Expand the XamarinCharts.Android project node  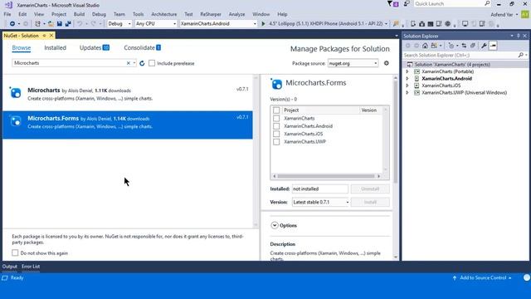407,78
